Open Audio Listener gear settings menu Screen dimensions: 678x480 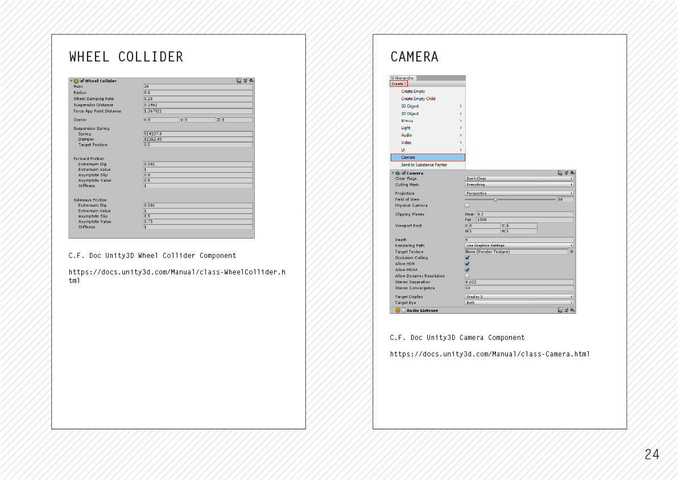573,310
